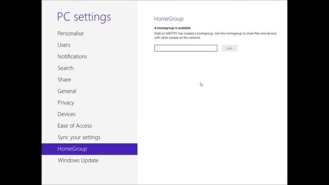Select the highlighted HomeGroup item
The image size is (329, 185).
[89, 149]
